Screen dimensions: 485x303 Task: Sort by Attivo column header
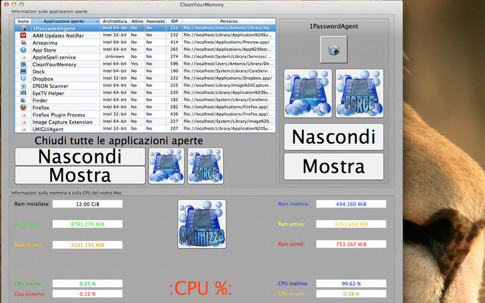tap(137, 21)
